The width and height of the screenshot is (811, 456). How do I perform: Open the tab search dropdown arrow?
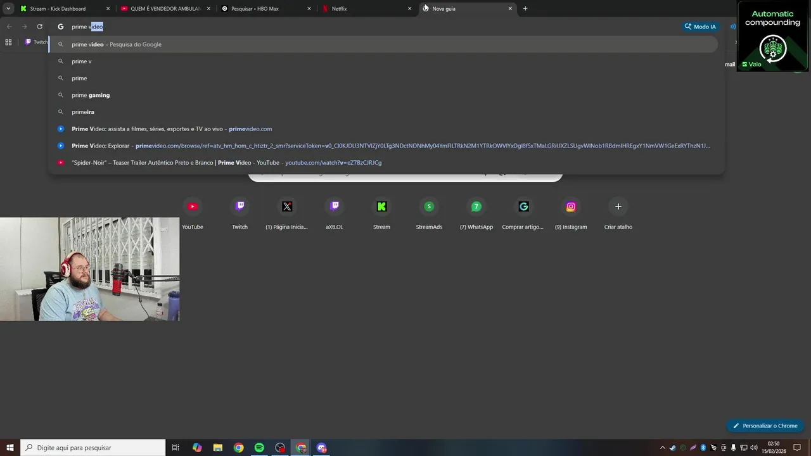pos(8,8)
